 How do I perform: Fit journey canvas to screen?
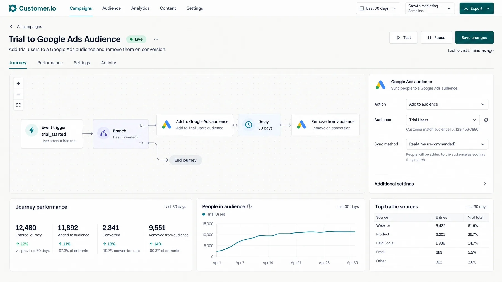tap(18, 105)
